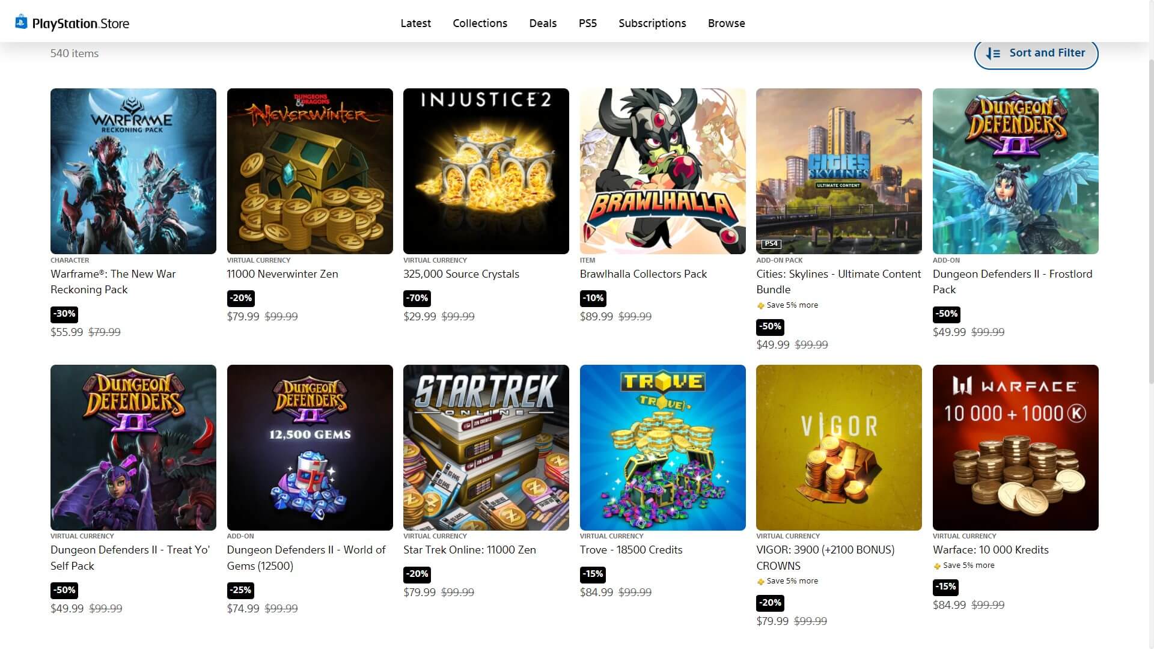The width and height of the screenshot is (1154, 649).
Task: Open 11000 Neverwinter Zen product title
Action: pyautogui.click(x=282, y=274)
